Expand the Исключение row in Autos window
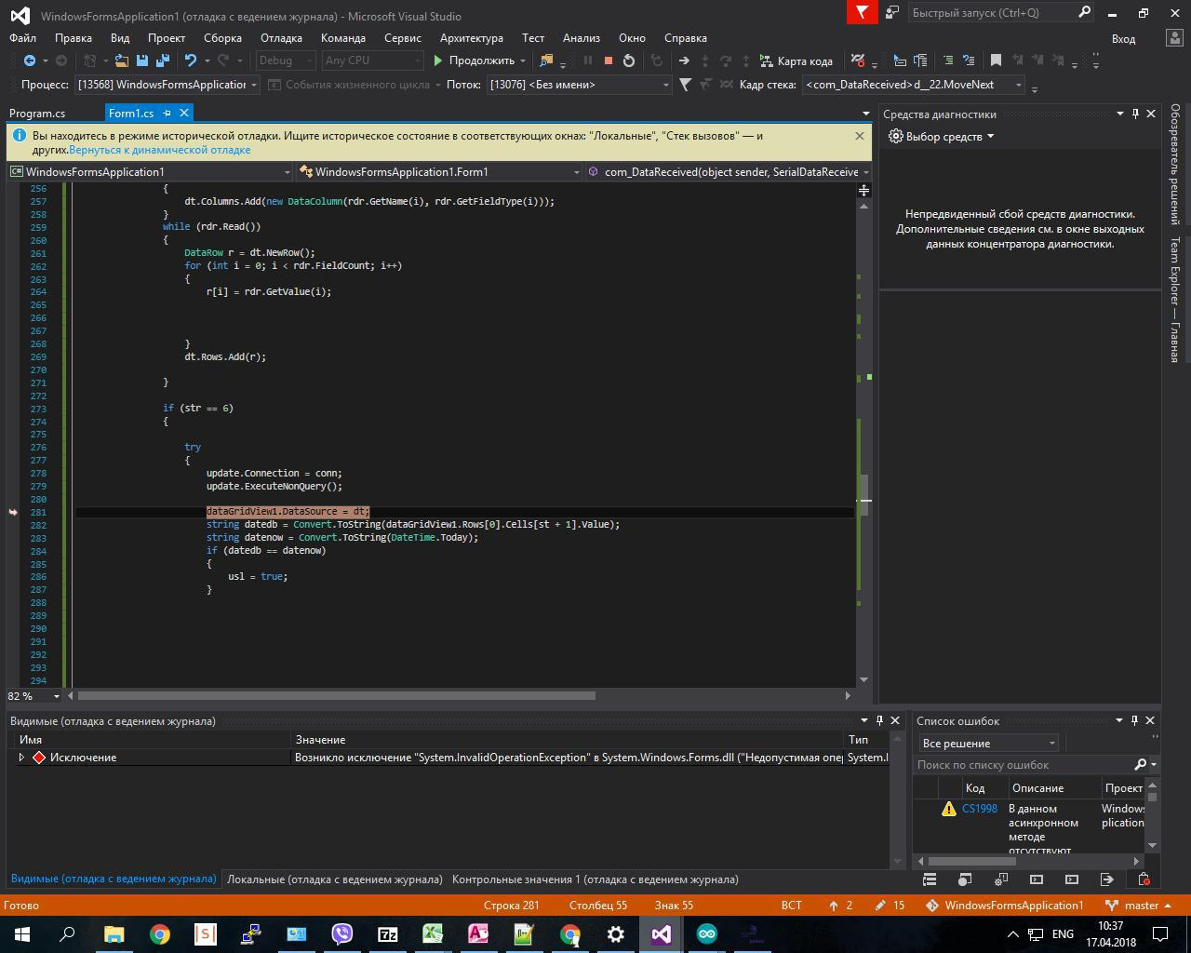Image resolution: width=1191 pixels, height=953 pixels. tap(21, 758)
